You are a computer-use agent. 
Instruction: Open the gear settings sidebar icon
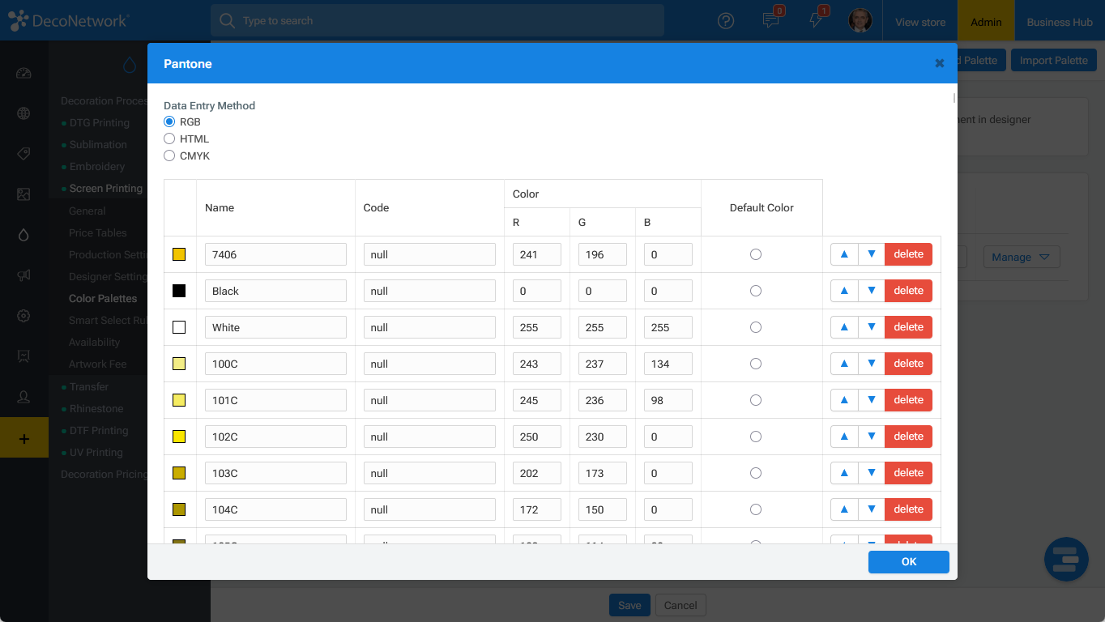point(23,316)
